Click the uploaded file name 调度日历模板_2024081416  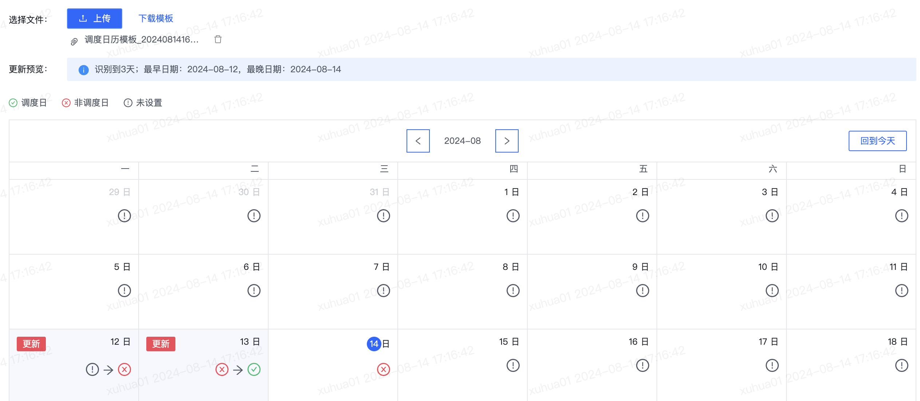pyautogui.click(x=142, y=39)
